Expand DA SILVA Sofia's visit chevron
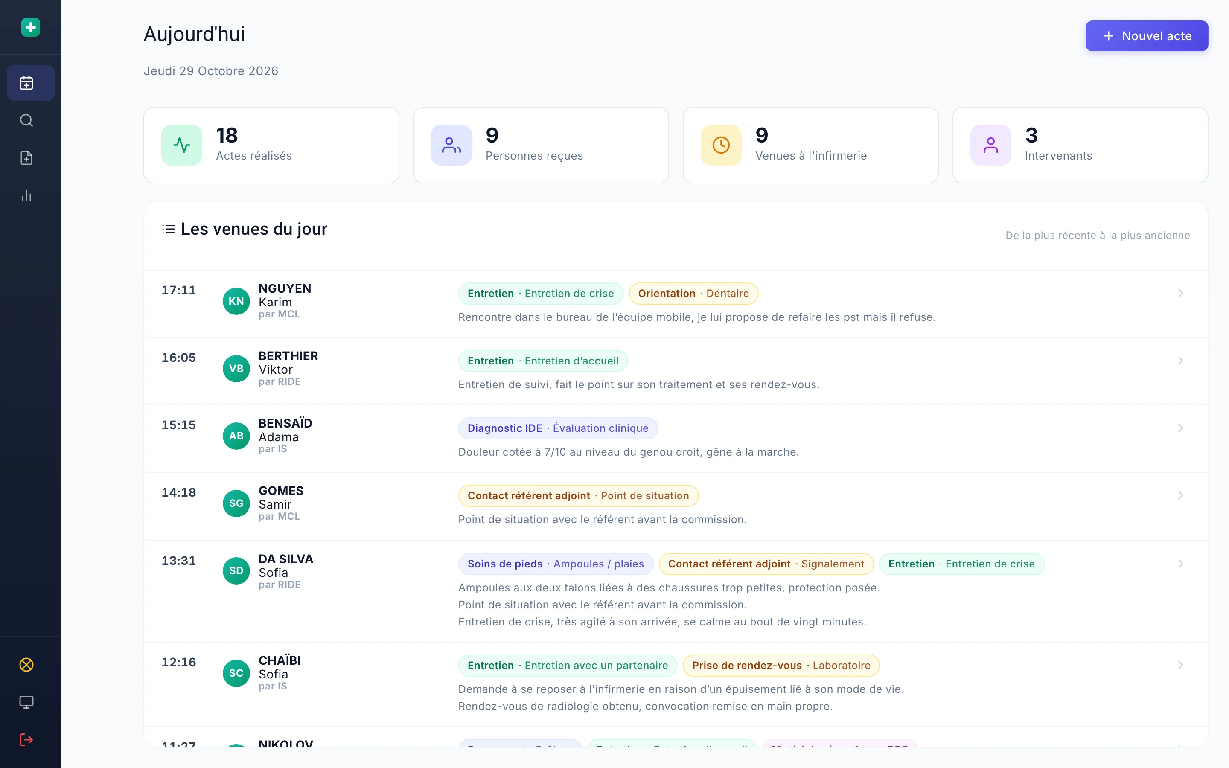 [1181, 564]
